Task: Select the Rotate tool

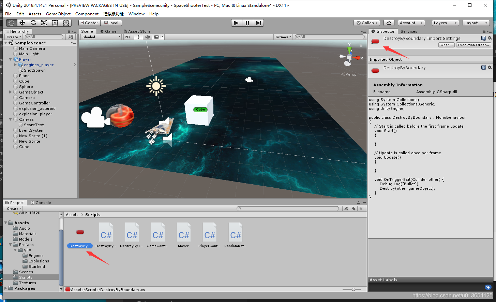Action: [x=33, y=23]
